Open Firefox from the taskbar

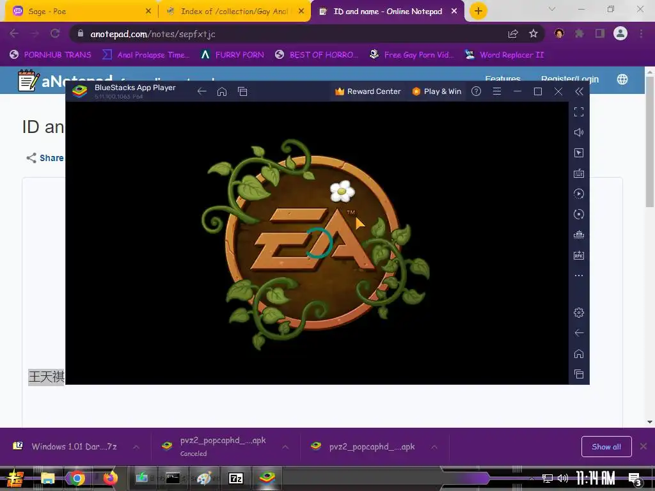[110, 478]
